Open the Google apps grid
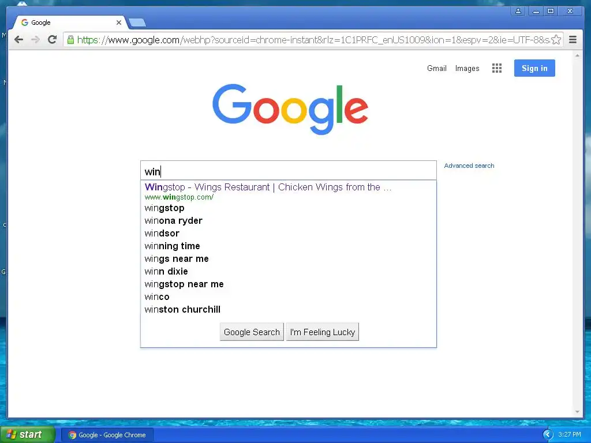 pos(497,68)
